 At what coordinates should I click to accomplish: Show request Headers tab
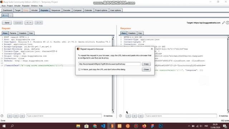(23, 33)
